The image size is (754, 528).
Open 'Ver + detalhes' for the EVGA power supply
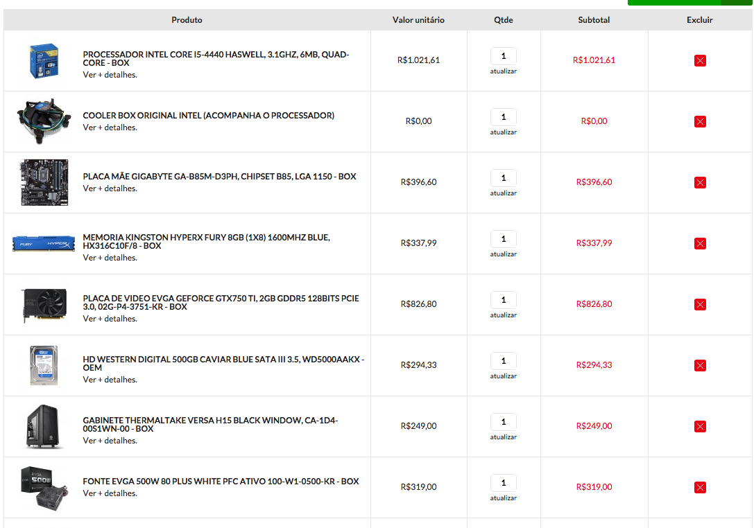110,493
